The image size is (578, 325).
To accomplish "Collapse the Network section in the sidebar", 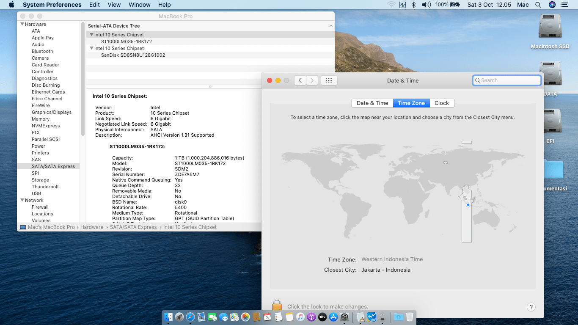I will point(22,200).
